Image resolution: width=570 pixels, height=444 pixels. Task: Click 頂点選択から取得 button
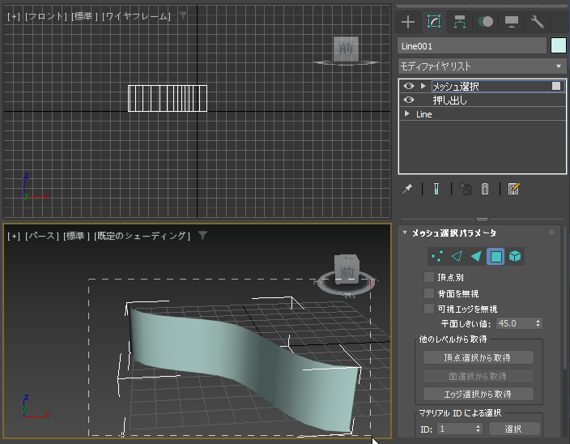click(478, 357)
